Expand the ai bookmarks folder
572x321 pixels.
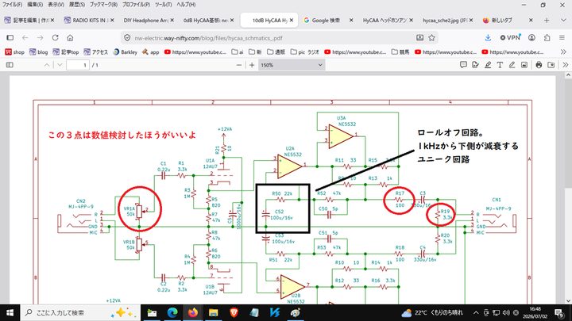[x=238, y=52]
